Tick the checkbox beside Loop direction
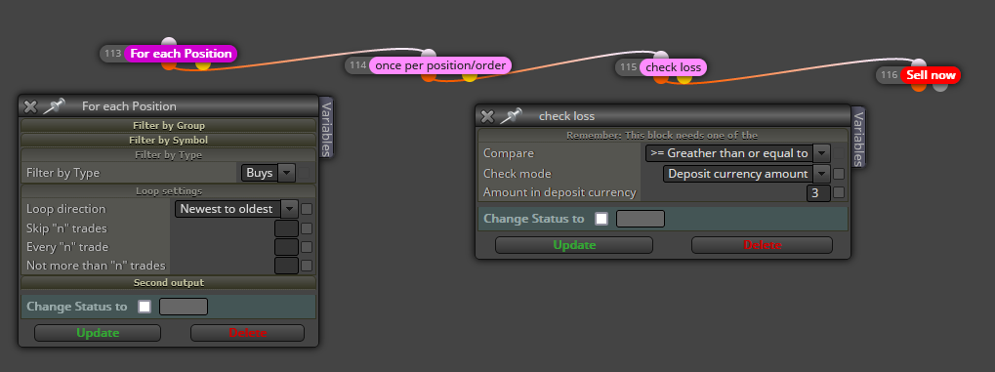The width and height of the screenshot is (995, 372). pyautogui.click(x=307, y=209)
